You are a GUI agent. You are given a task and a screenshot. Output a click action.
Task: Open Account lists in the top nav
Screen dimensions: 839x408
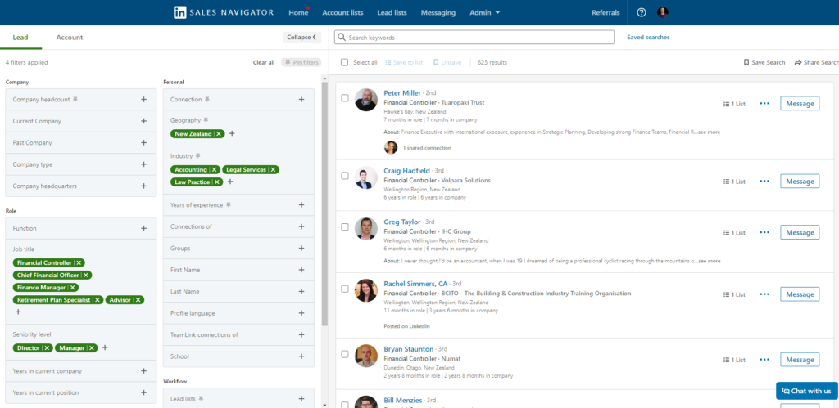pyautogui.click(x=342, y=12)
